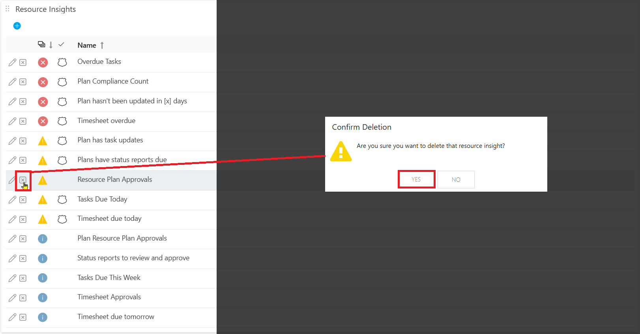Image resolution: width=640 pixels, height=334 pixels.
Task: Delete the Resource Plan Approvals insight
Action: point(23,180)
